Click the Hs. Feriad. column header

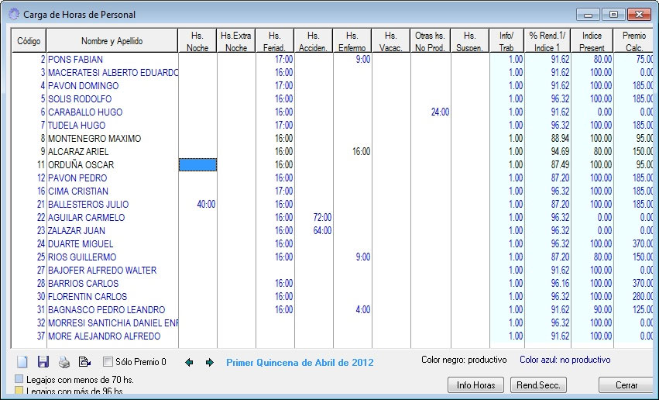pyautogui.click(x=275, y=41)
